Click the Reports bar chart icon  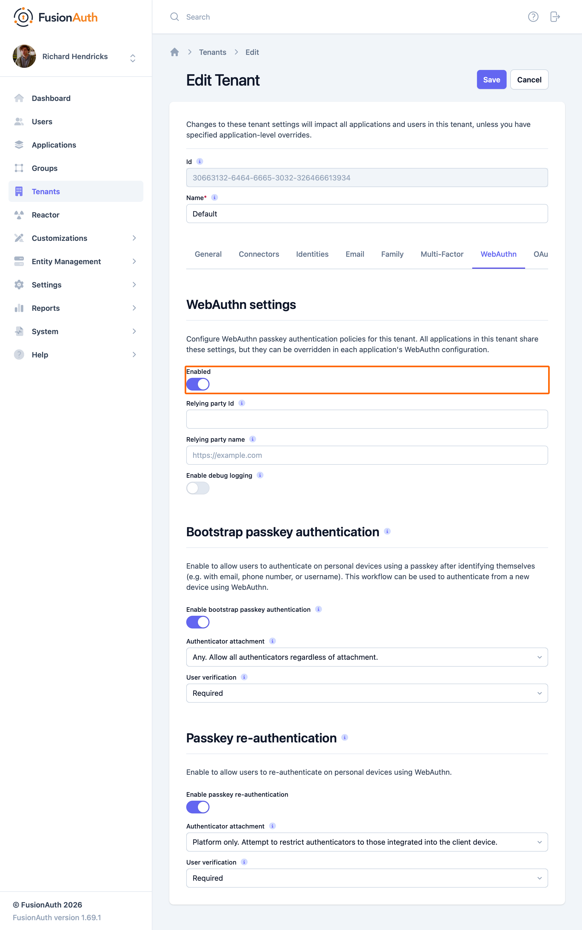19,308
